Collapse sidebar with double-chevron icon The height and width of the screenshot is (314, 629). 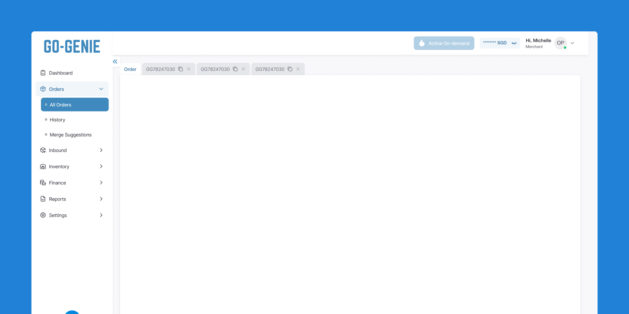[115, 62]
